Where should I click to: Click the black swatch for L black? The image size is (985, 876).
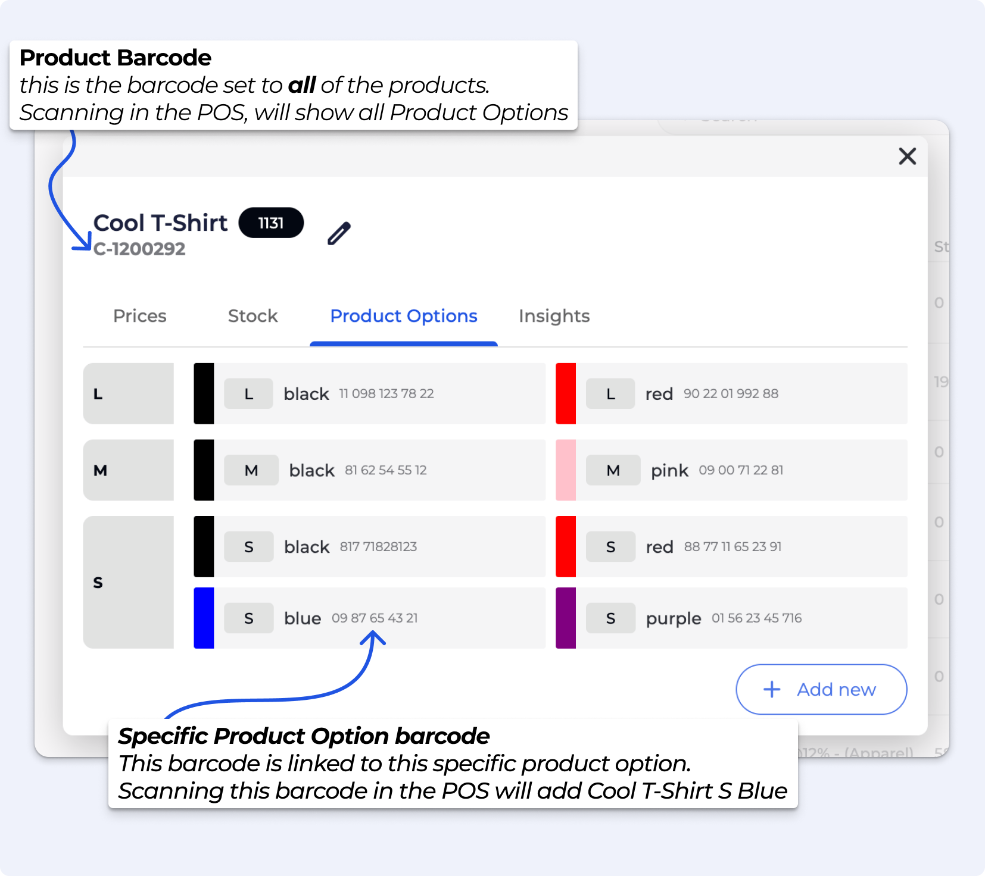[204, 393]
